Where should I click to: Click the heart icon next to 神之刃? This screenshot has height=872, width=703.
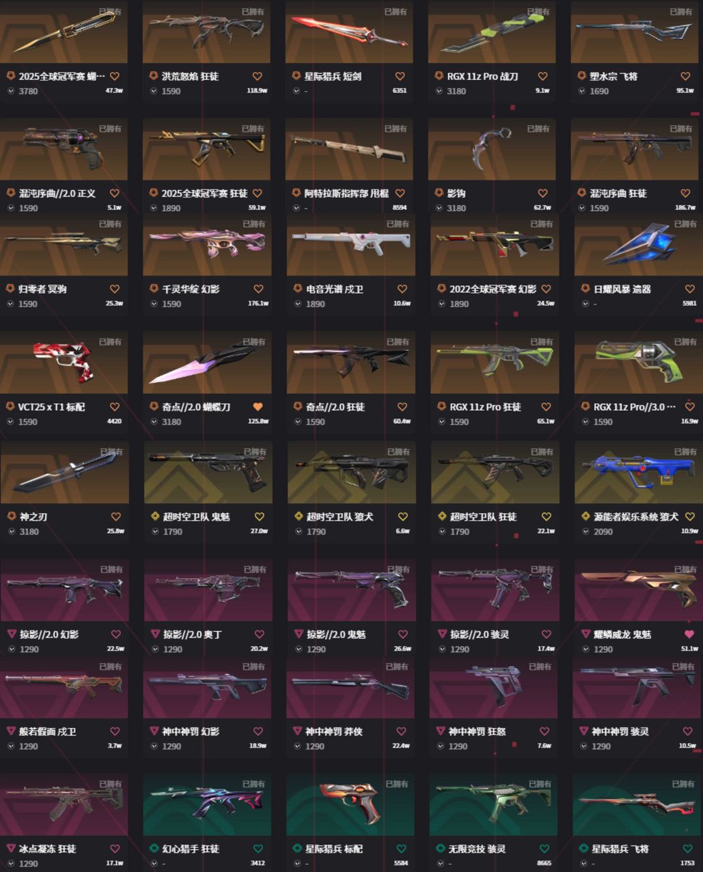click(x=116, y=516)
